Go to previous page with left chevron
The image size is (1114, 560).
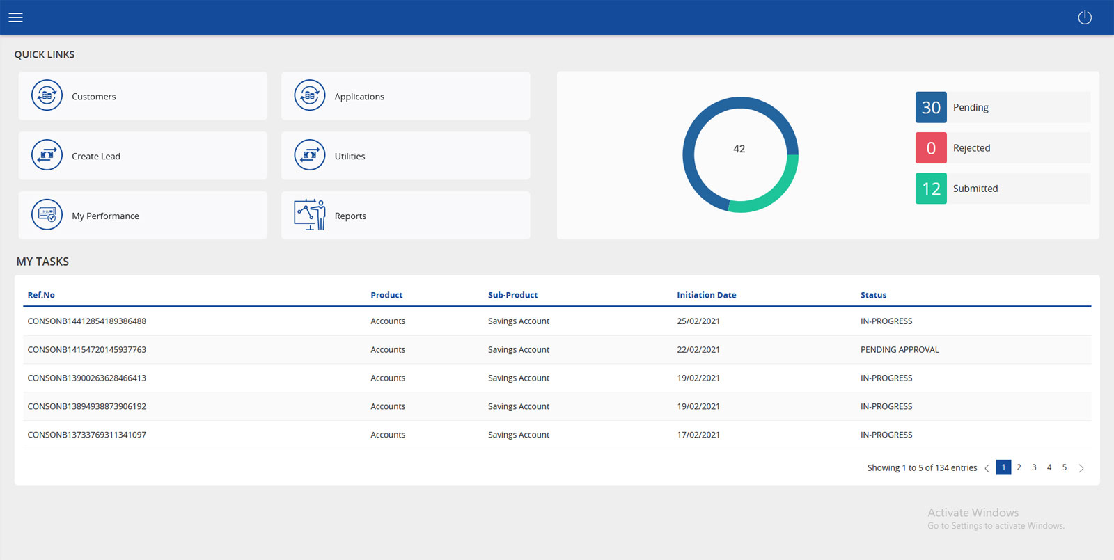click(x=987, y=468)
